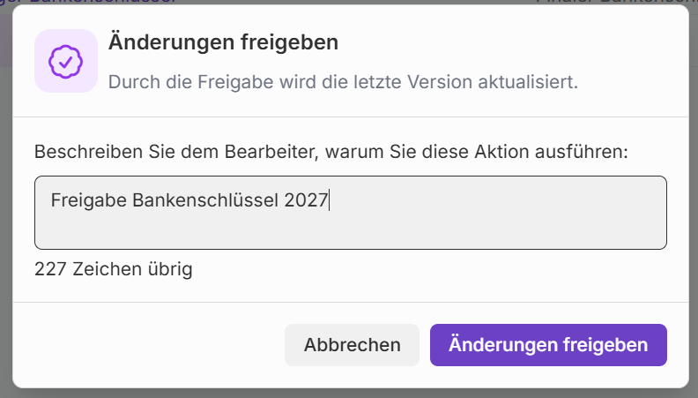This screenshot has width=698, height=398.
Task: Click the word "Bankenschlüssel" in the text area
Action: (x=205, y=200)
